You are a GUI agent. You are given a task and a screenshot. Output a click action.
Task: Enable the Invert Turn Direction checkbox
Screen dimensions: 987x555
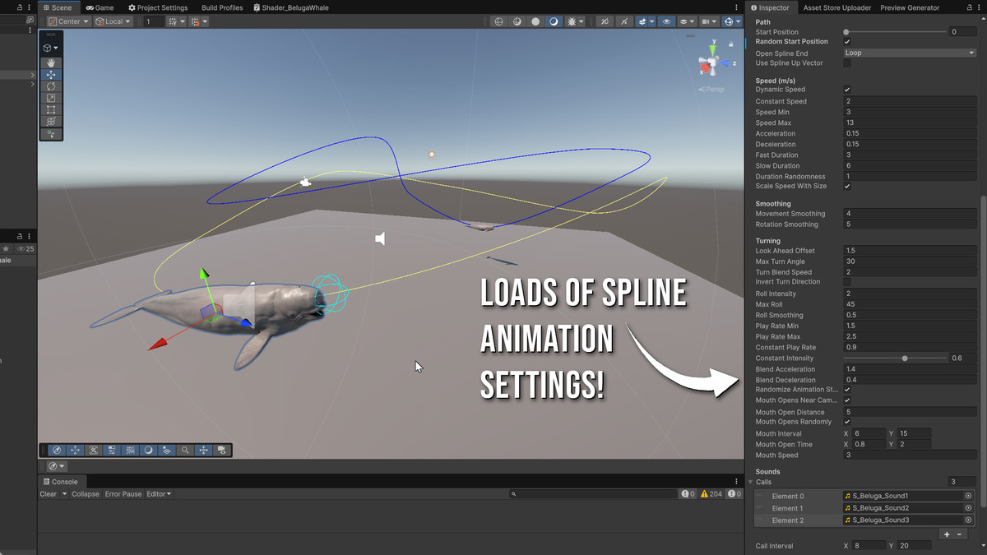click(x=847, y=282)
